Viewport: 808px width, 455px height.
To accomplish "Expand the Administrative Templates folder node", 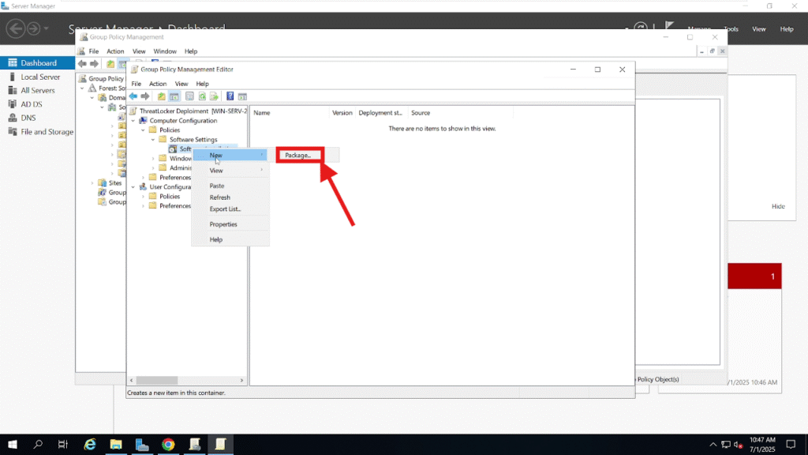I will point(153,168).
